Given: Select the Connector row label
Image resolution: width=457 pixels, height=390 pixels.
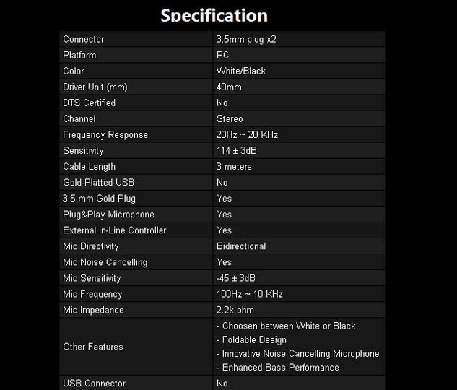Looking at the screenshot, I should point(83,39).
